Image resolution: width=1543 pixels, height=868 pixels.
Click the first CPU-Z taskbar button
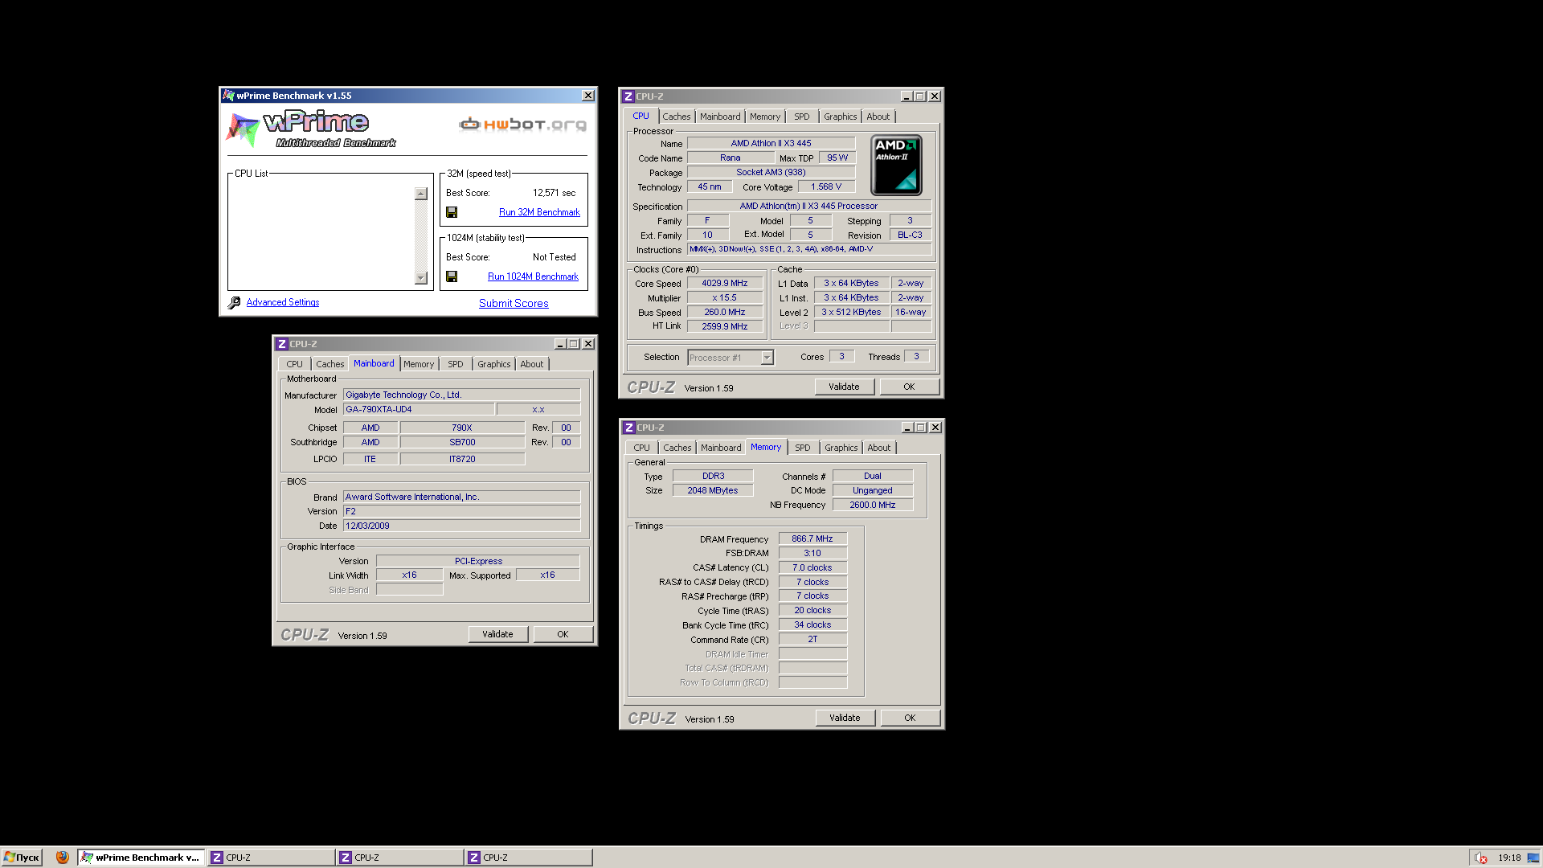[271, 858]
